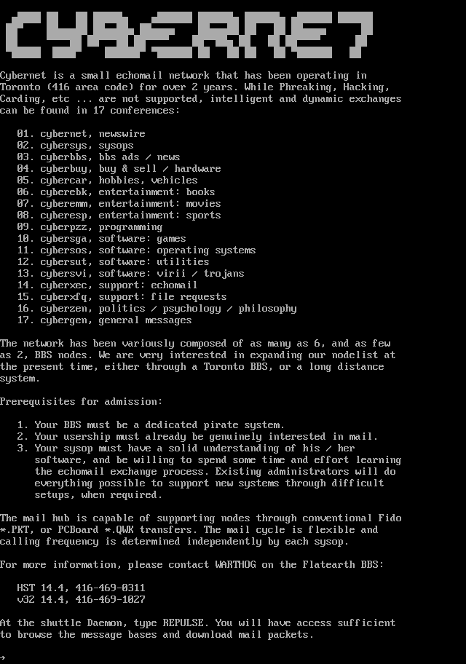Select conference 02 cybersys, sysops

tap(76, 146)
